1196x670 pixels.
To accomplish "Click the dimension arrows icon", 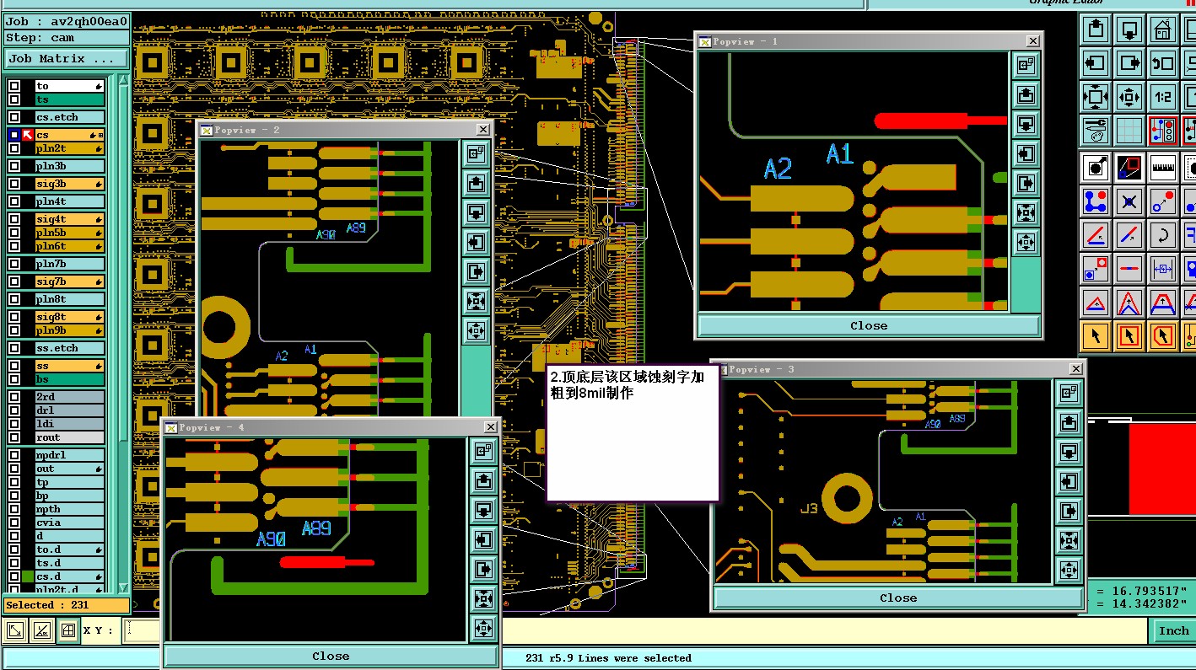I will coord(1163,269).
